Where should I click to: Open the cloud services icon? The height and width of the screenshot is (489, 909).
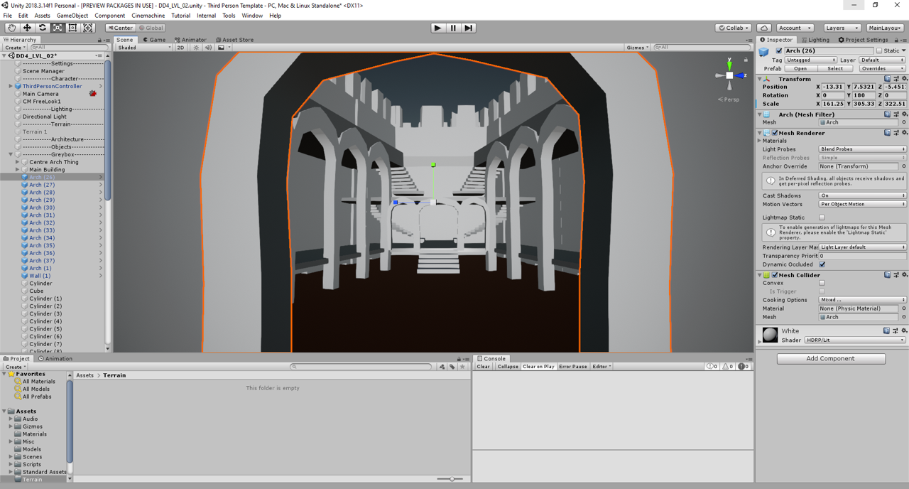point(764,28)
